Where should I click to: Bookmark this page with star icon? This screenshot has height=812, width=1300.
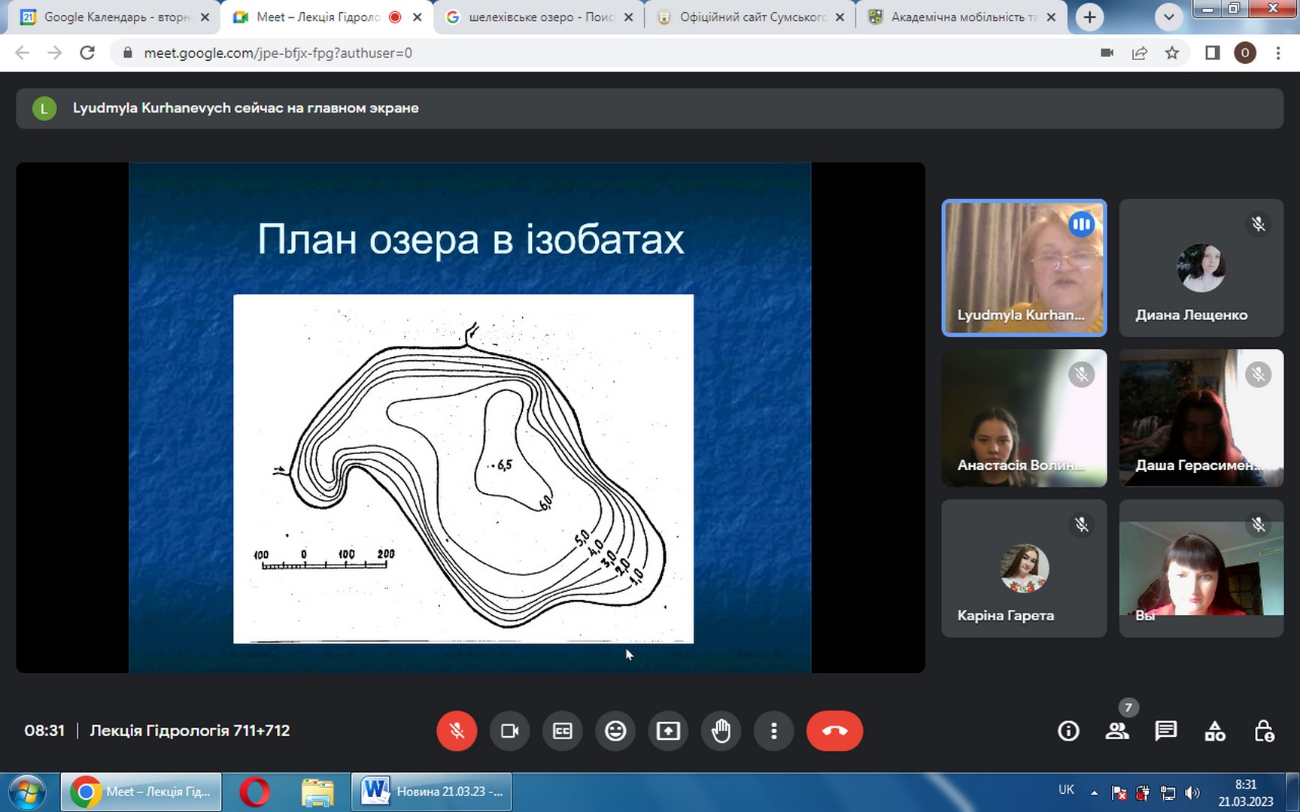coord(1172,53)
